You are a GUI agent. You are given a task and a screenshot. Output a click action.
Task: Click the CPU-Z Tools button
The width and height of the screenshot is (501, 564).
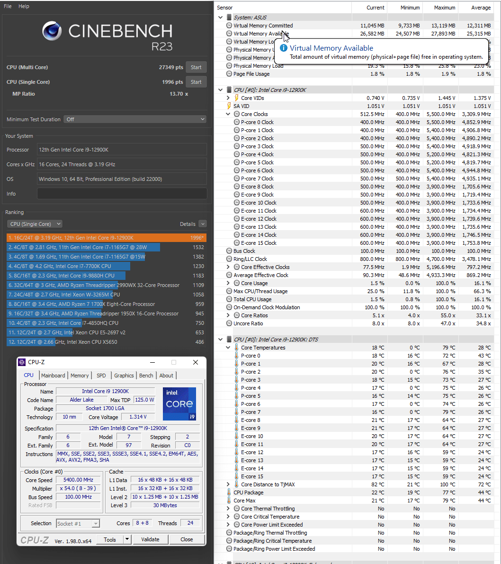[x=110, y=539]
